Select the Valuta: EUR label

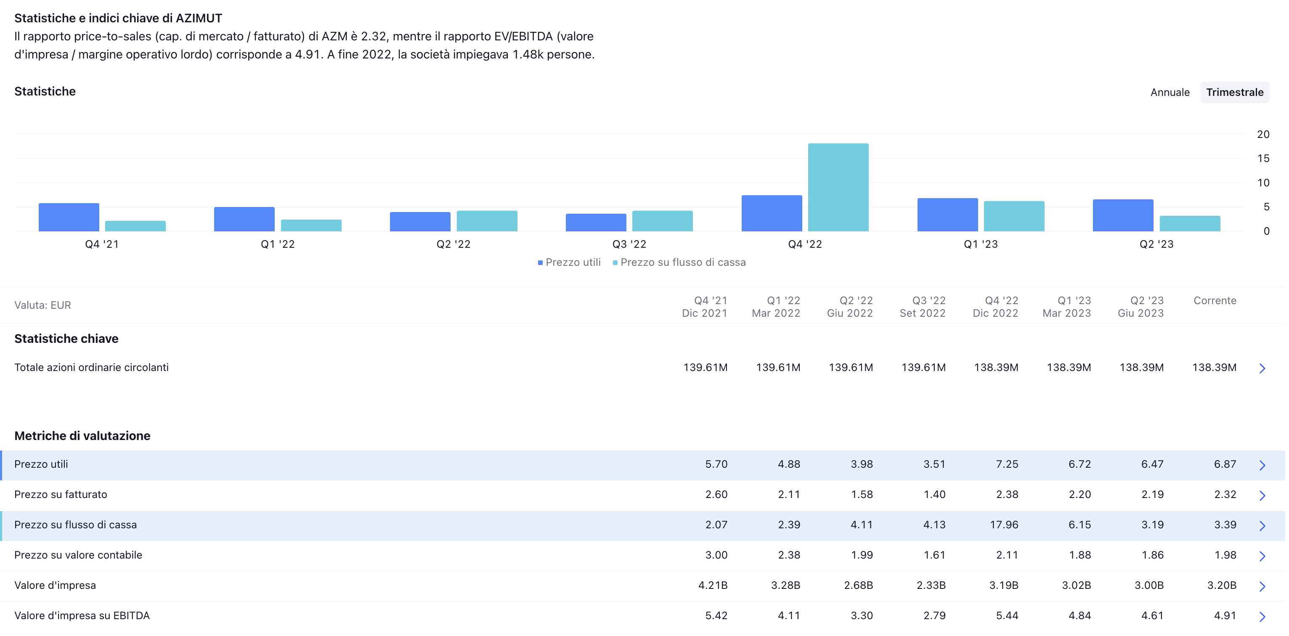[42, 305]
